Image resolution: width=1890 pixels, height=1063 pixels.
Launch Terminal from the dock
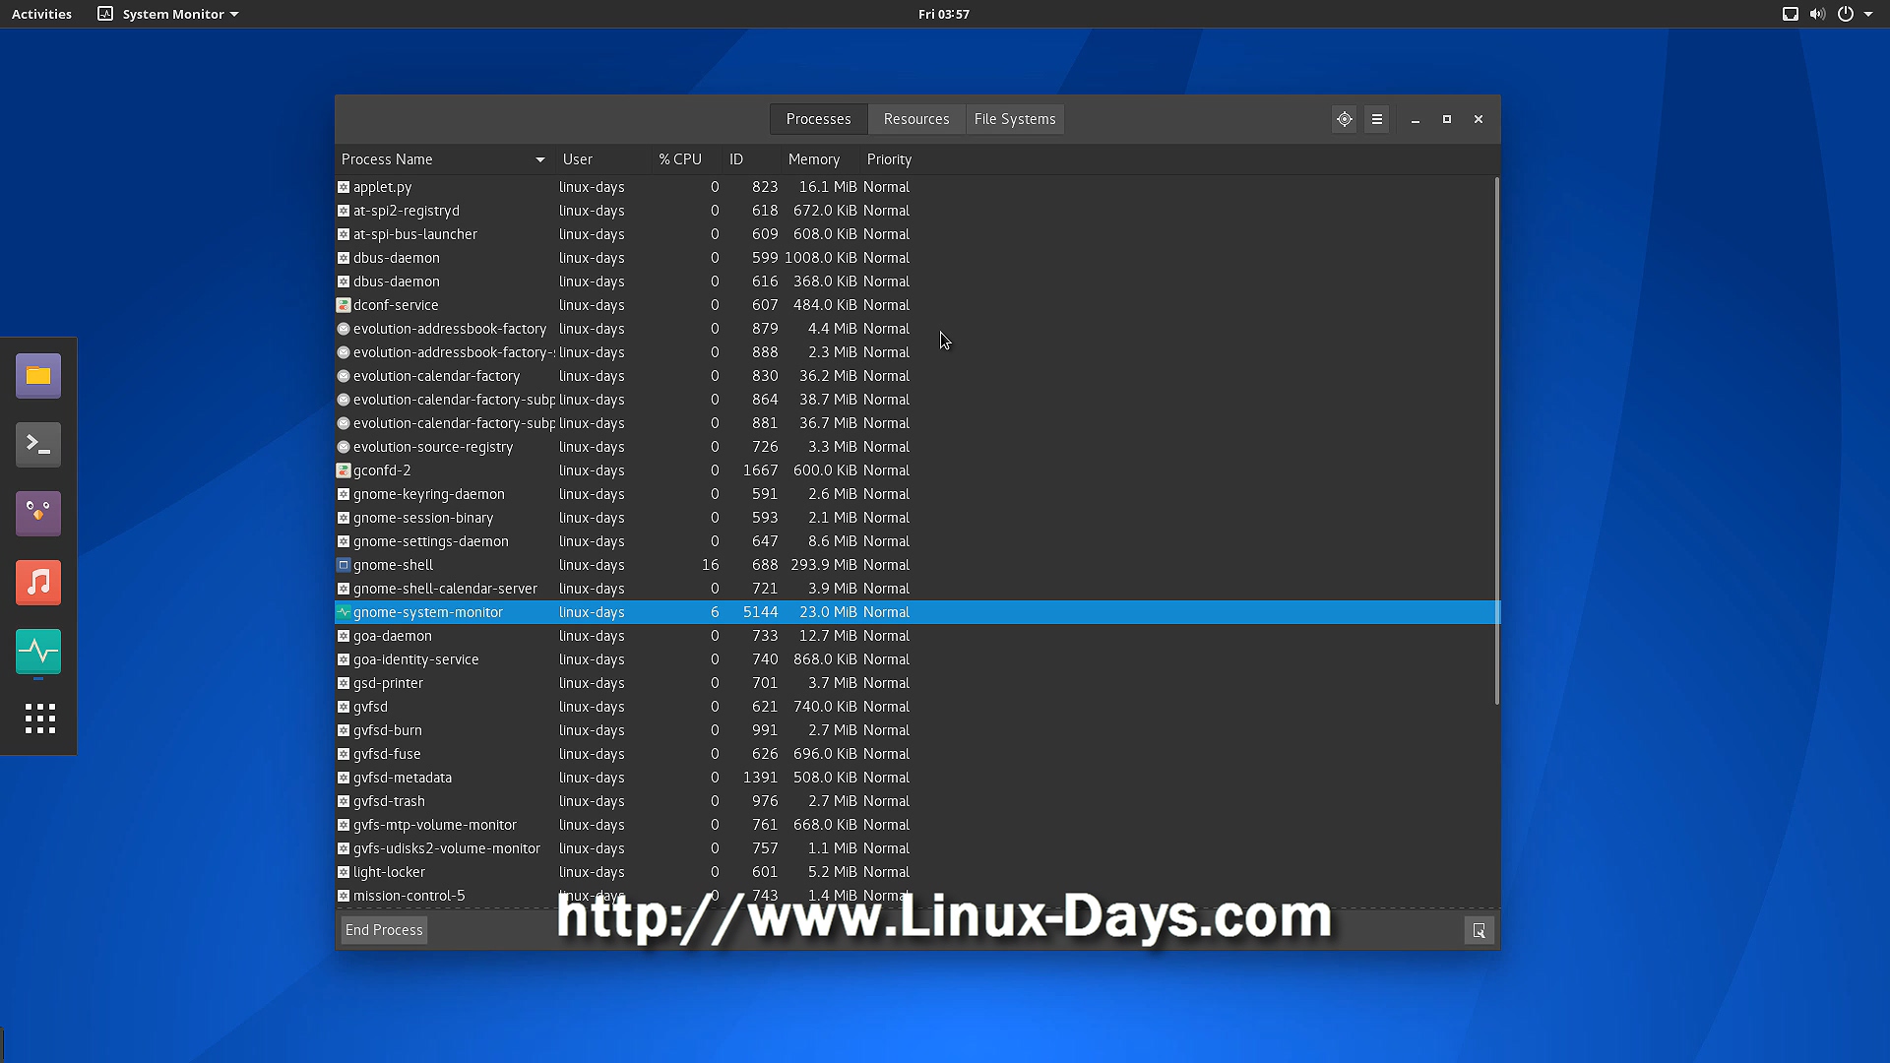tap(38, 445)
